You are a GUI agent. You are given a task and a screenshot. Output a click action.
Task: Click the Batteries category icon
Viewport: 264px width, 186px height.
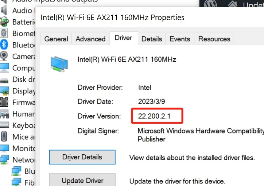[4, 22]
